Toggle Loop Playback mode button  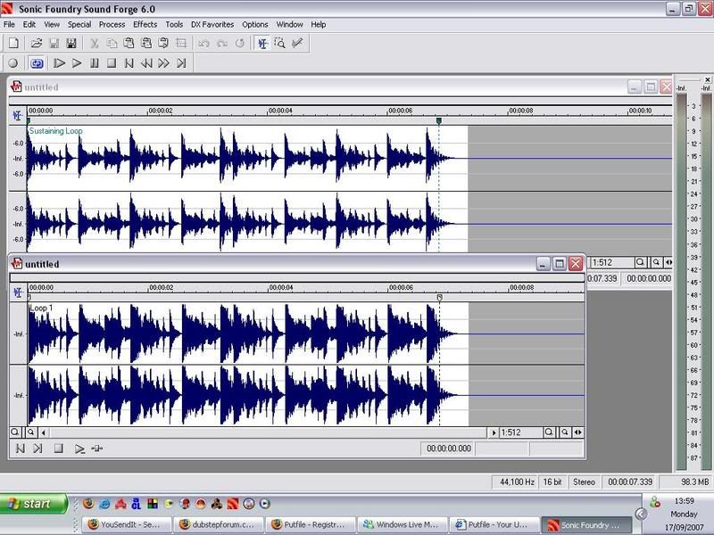[37, 63]
